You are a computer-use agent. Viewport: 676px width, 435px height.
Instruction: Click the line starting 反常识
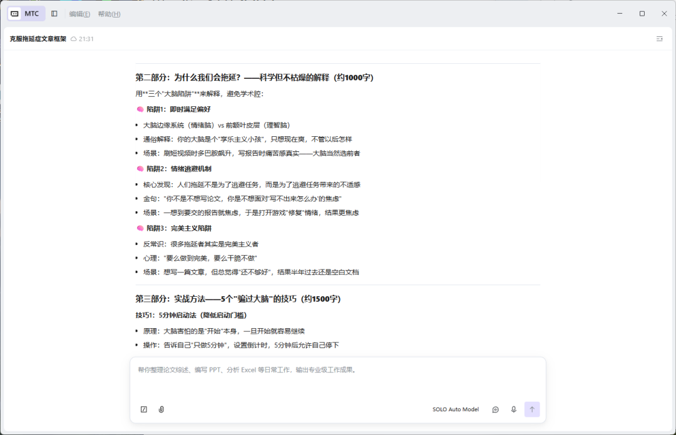[x=201, y=244]
